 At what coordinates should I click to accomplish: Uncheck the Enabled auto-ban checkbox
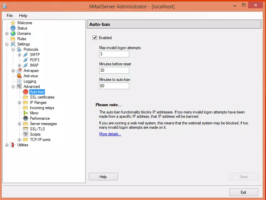[95, 38]
